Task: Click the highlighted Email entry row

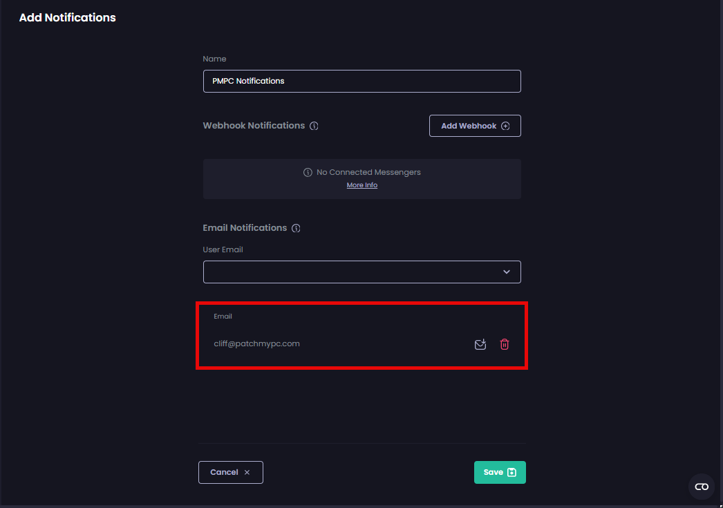Action: pyautogui.click(x=361, y=335)
